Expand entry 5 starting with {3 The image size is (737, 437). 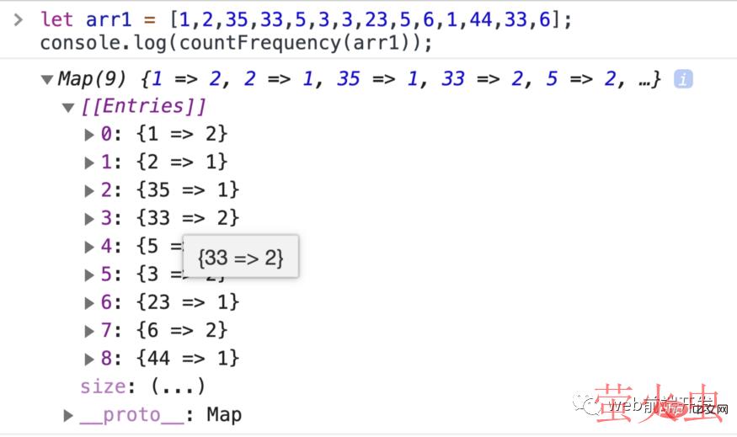point(88,274)
